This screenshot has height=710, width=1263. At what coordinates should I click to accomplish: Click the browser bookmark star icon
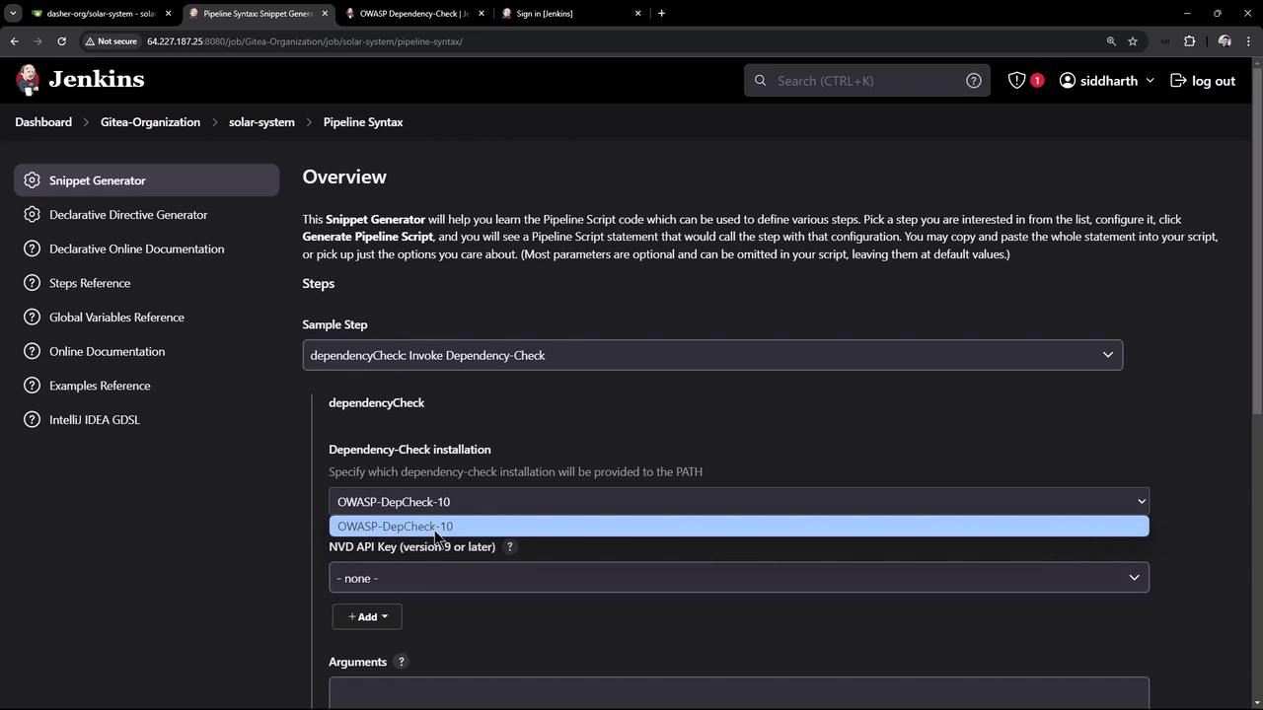coord(1133,41)
